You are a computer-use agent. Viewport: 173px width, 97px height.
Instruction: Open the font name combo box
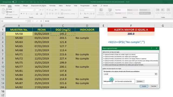(x=27, y=10)
